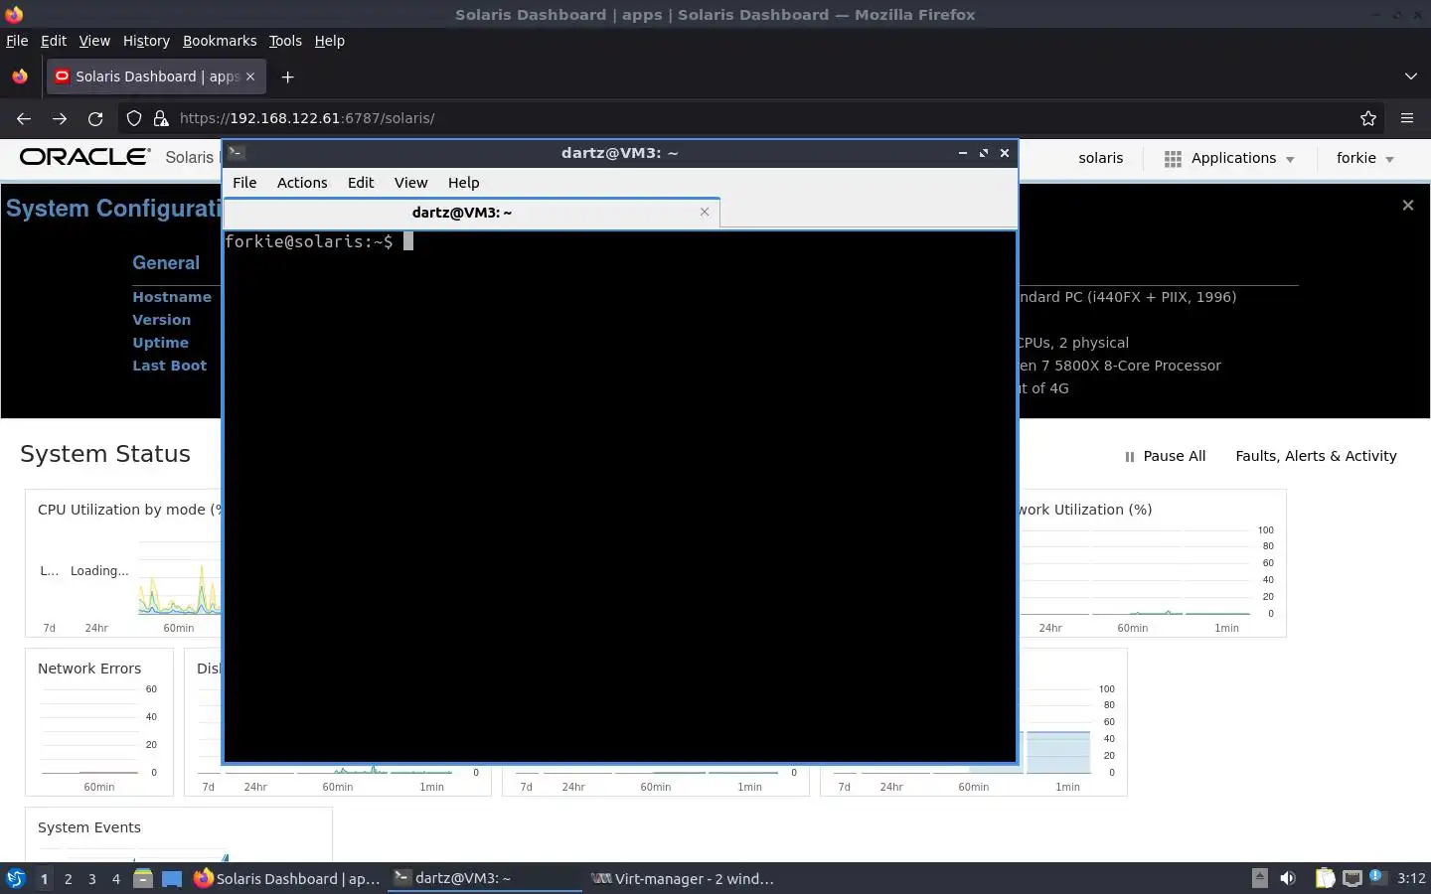Click Network Errors chart title

click(x=89, y=669)
